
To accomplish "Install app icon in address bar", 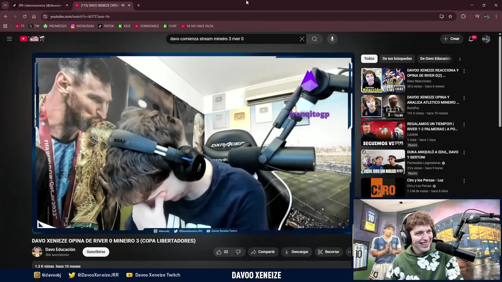I will [442, 16].
